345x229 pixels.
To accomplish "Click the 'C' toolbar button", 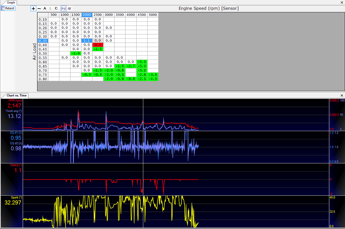I will point(56,9).
